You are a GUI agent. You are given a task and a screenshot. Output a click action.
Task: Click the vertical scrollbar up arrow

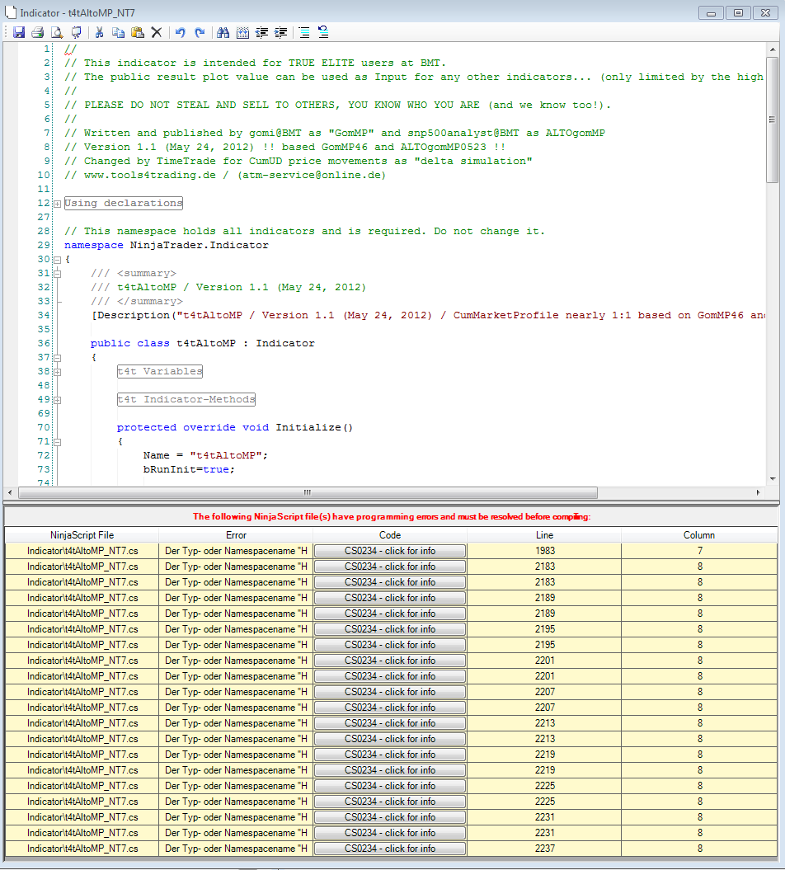tap(773, 49)
